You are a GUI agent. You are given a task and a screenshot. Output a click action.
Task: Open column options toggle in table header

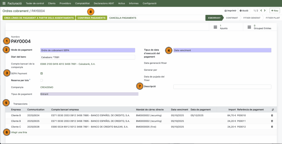coord(273,109)
